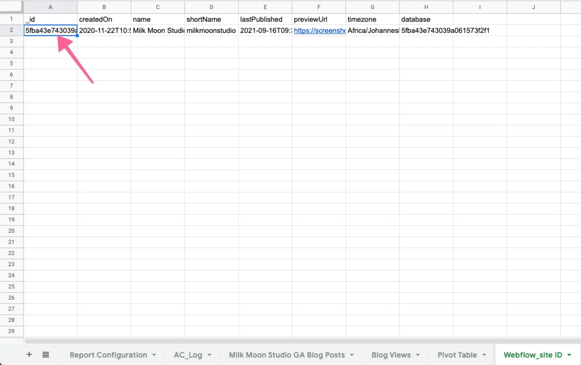Select row 2 header

[11, 30]
